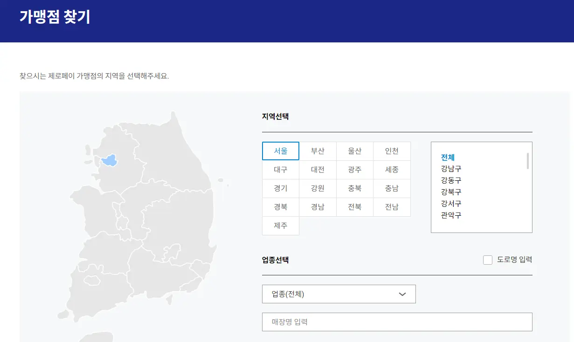Select the 서울 region button

(x=281, y=151)
